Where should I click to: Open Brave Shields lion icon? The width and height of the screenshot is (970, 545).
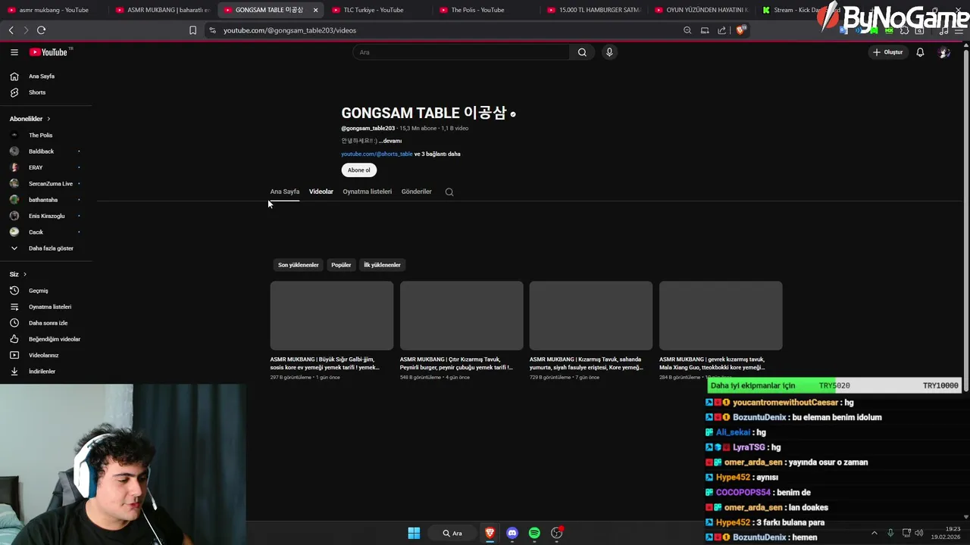(x=740, y=30)
